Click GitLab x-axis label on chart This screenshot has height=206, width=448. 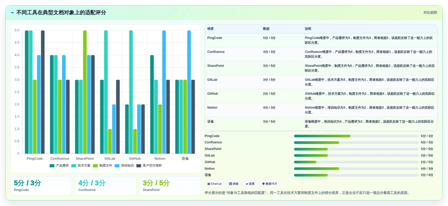tap(110, 159)
